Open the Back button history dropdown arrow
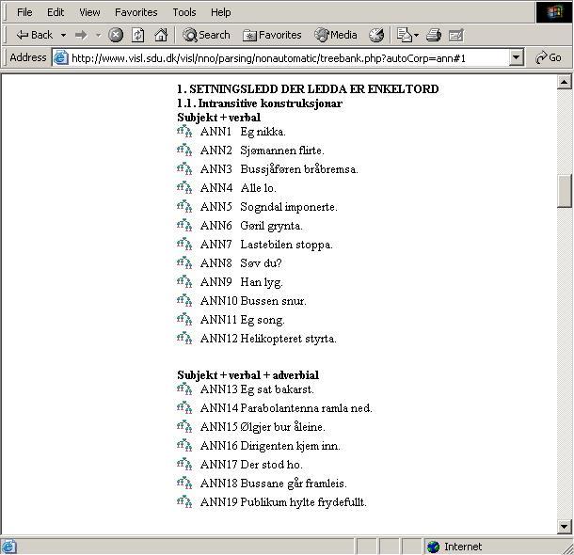574x555 pixels. point(63,35)
